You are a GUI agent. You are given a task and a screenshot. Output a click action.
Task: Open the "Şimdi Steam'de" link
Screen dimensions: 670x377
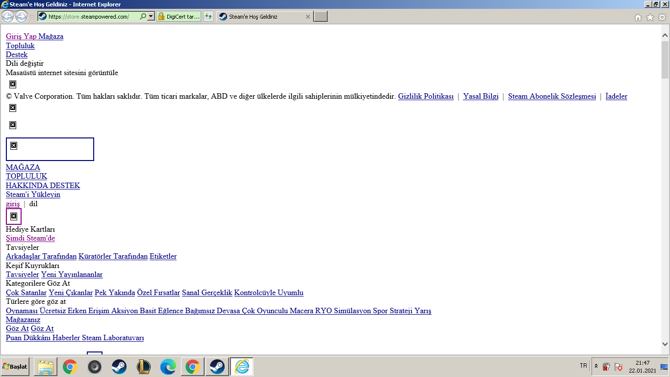tap(30, 238)
